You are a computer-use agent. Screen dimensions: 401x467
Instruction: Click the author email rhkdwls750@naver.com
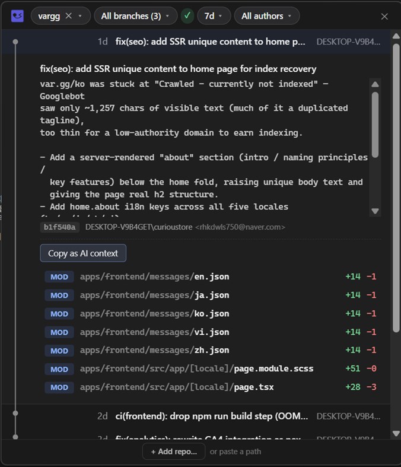pos(240,227)
